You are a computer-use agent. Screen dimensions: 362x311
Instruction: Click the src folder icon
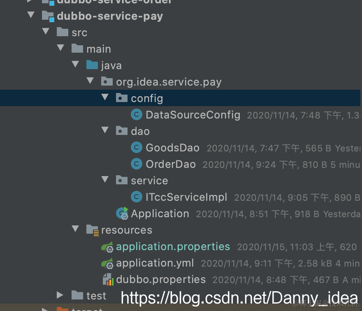pos(63,32)
